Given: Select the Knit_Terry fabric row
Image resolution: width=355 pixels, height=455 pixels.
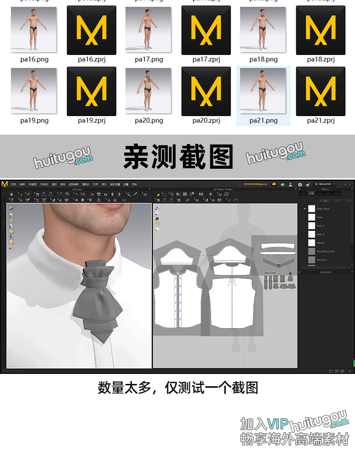Looking at the screenshot, I should [x=327, y=260].
